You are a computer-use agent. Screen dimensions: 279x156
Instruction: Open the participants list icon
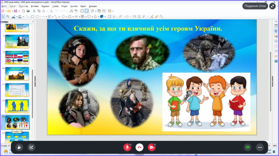(x=19, y=147)
